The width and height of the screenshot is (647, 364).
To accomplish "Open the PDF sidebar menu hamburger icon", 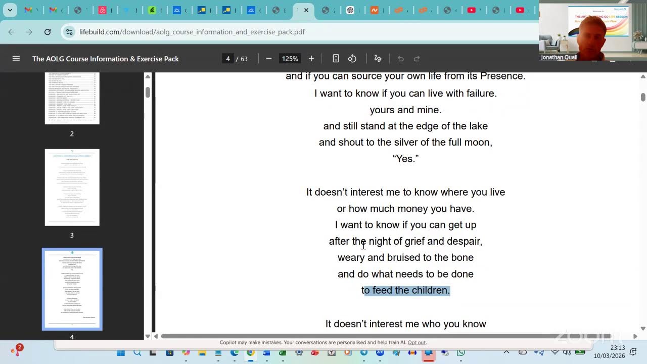I will pos(16,59).
